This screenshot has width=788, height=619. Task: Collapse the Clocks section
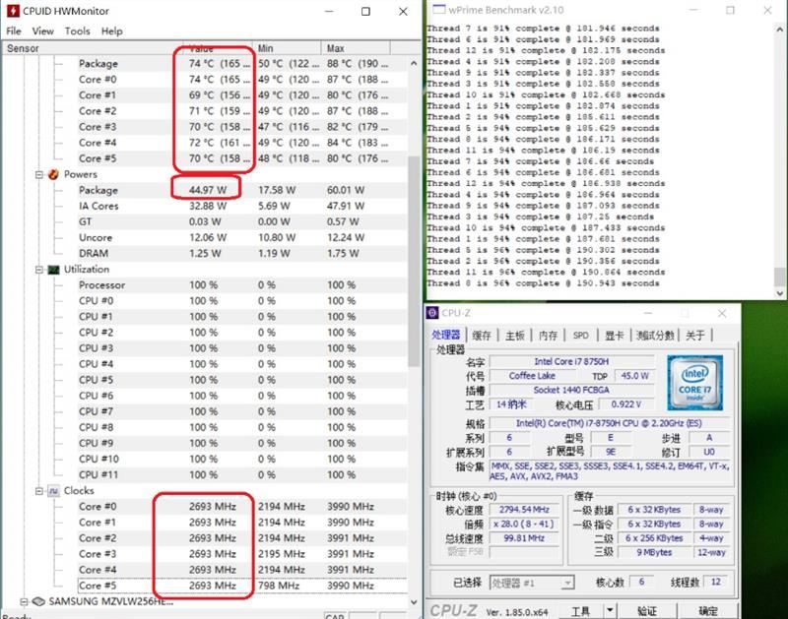(x=39, y=491)
